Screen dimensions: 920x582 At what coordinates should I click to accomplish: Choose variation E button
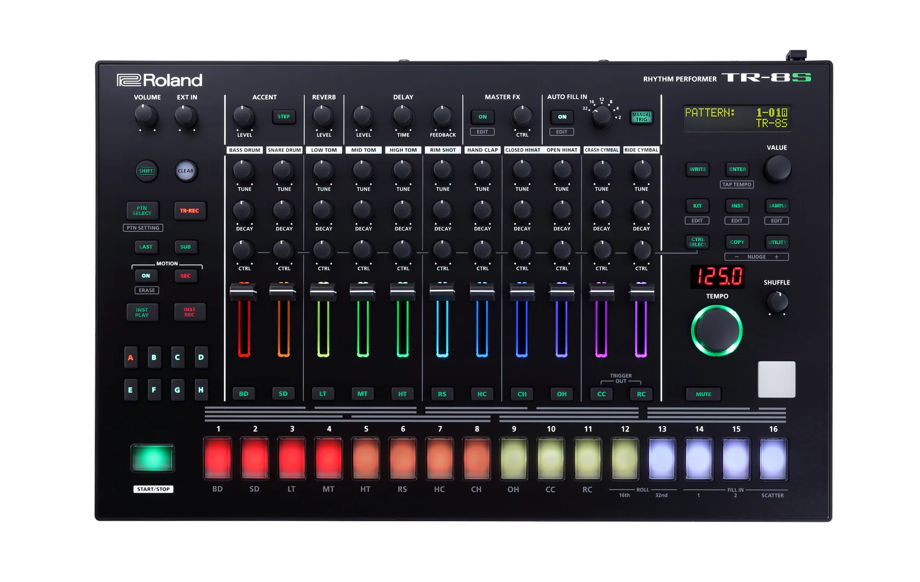[130, 390]
